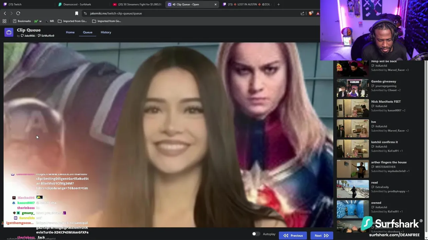The width and height of the screenshot is (428, 240).
Task: Click the main clip video player
Action: click(x=168, y=135)
